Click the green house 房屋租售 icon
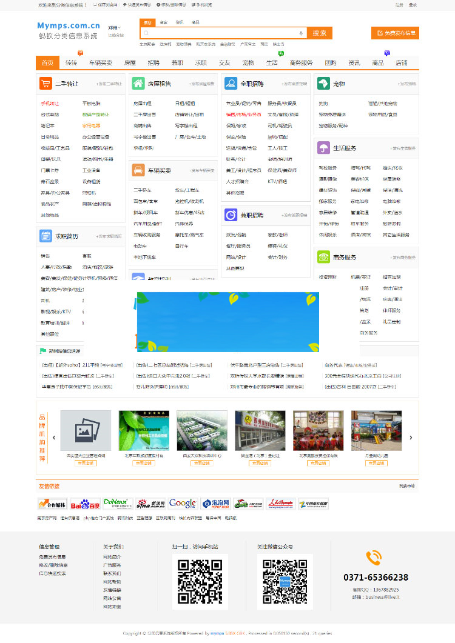The width and height of the screenshot is (455, 643). (138, 84)
